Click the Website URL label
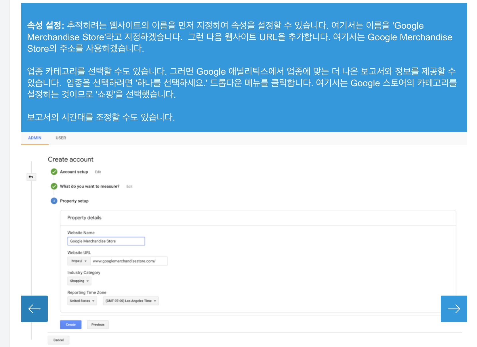The image size is (477, 347). point(79,252)
